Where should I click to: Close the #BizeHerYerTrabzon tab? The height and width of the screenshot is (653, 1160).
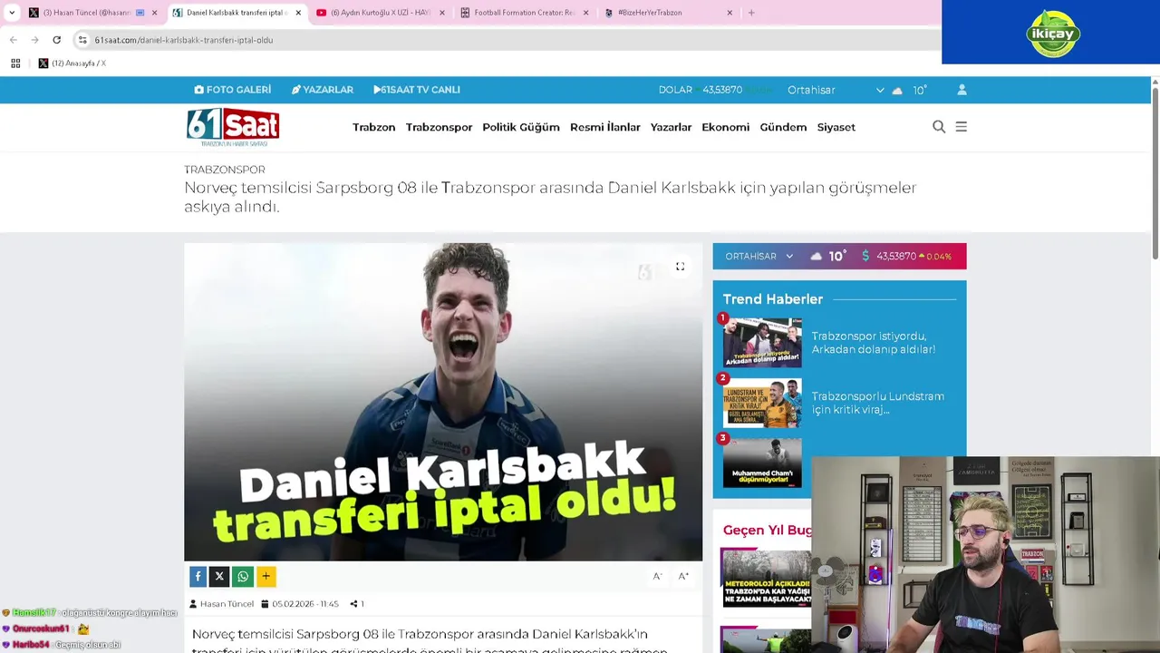pos(730,13)
